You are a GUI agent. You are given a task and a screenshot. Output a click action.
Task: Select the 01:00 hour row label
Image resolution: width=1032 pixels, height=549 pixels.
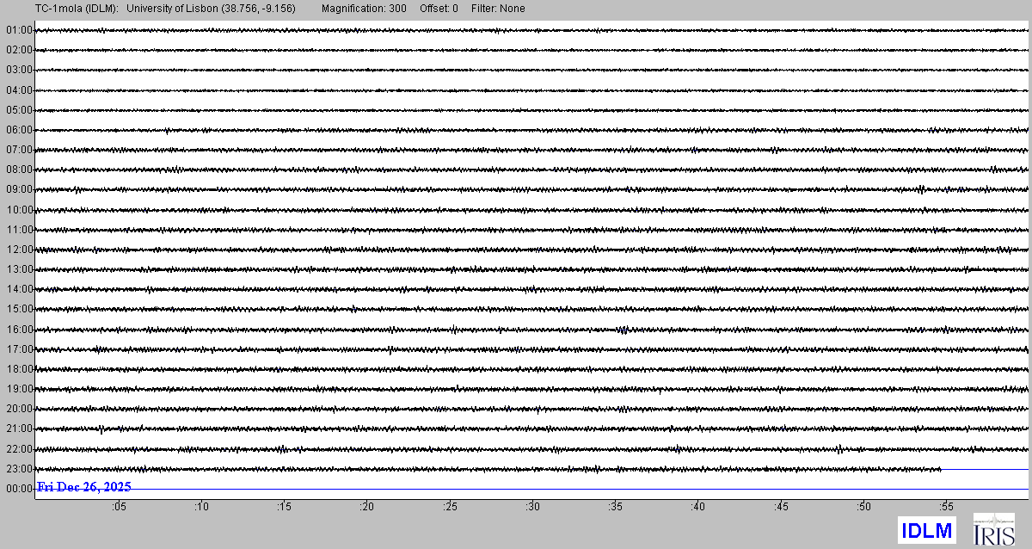click(18, 30)
